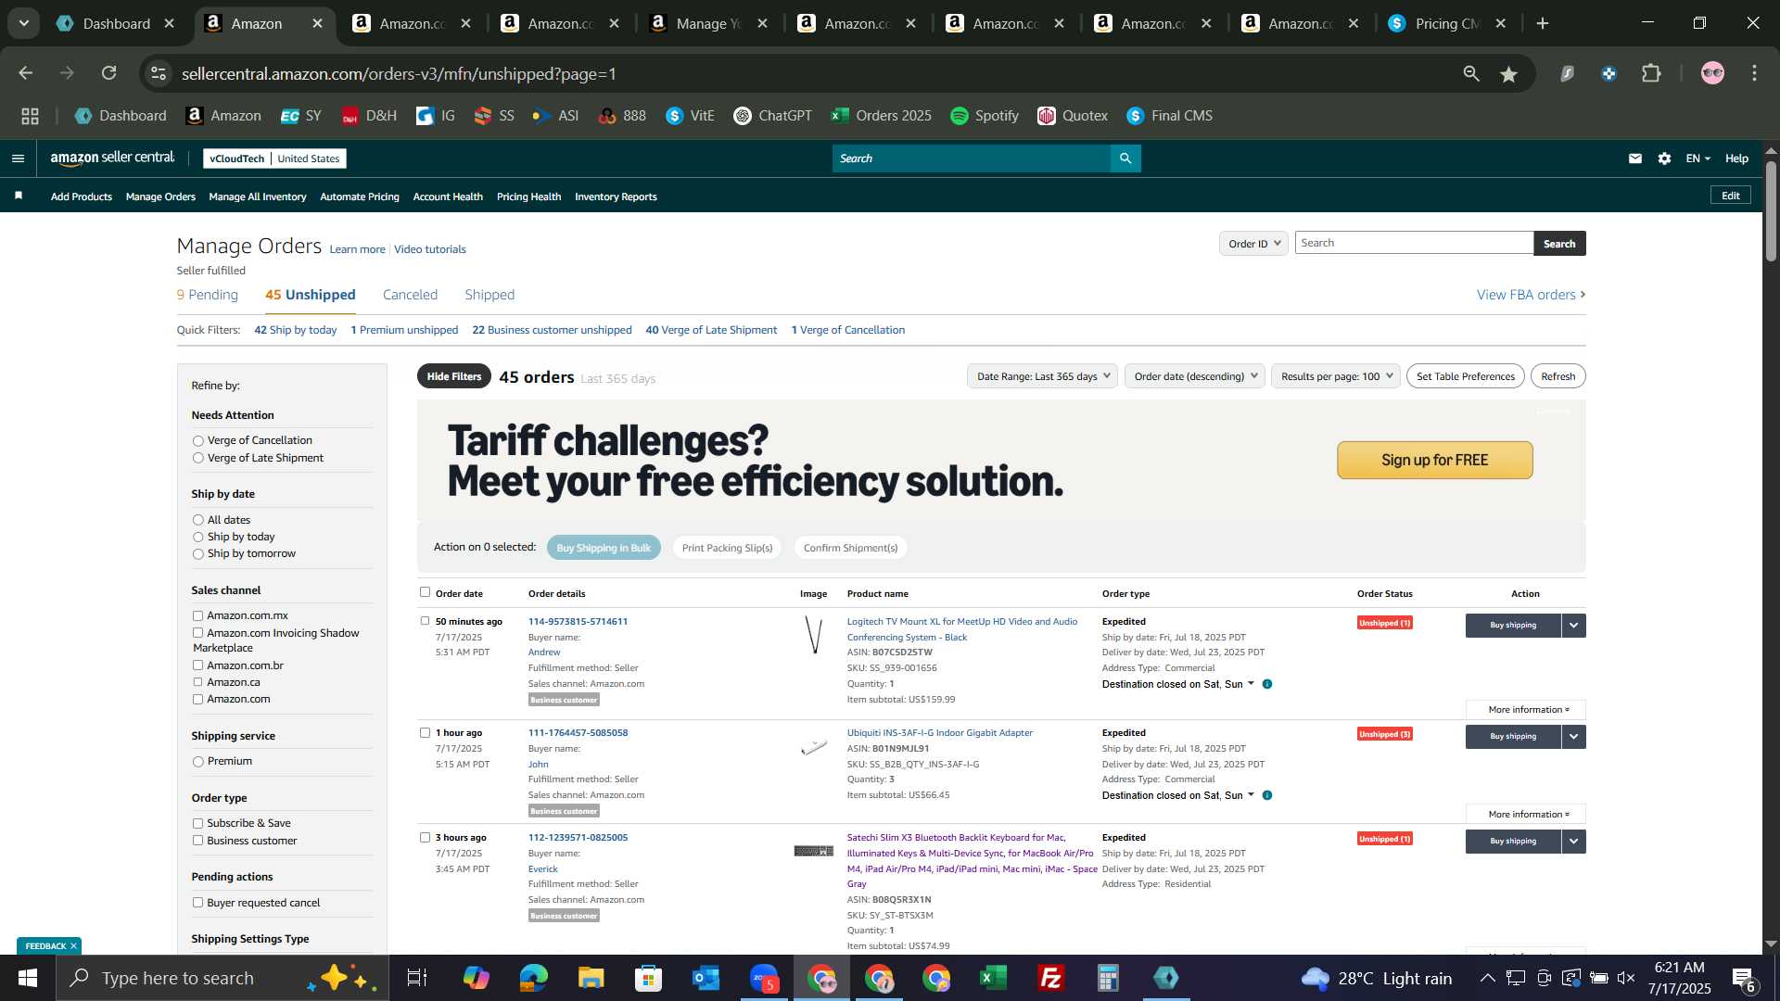The width and height of the screenshot is (1780, 1001).
Task: Check Amazon.com.mx sales channel
Action: (197, 615)
